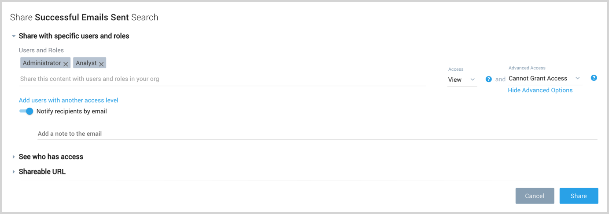Click the Shareable URL heading text

42,172
